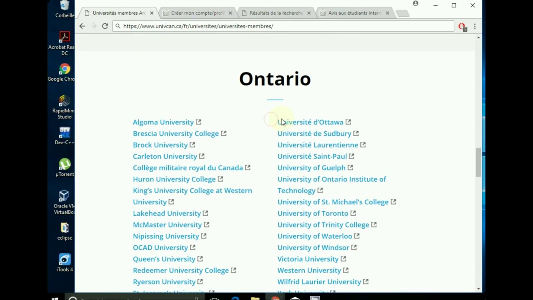Click the scrollbar up arrow
Screen dimensions: 533x300
(478, 37)
